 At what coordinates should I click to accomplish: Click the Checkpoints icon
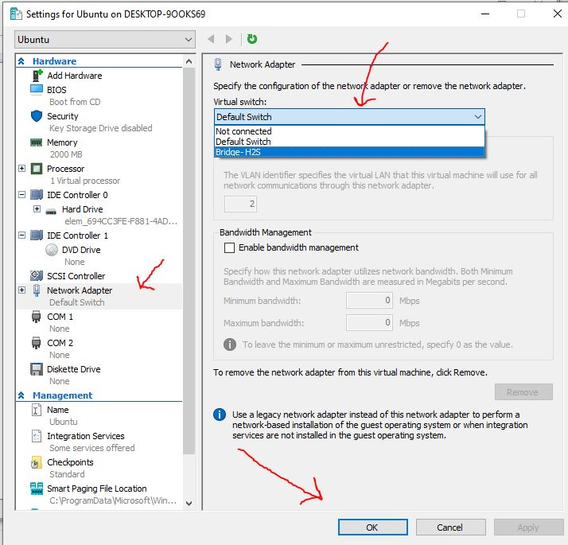(x=36, y=462)
